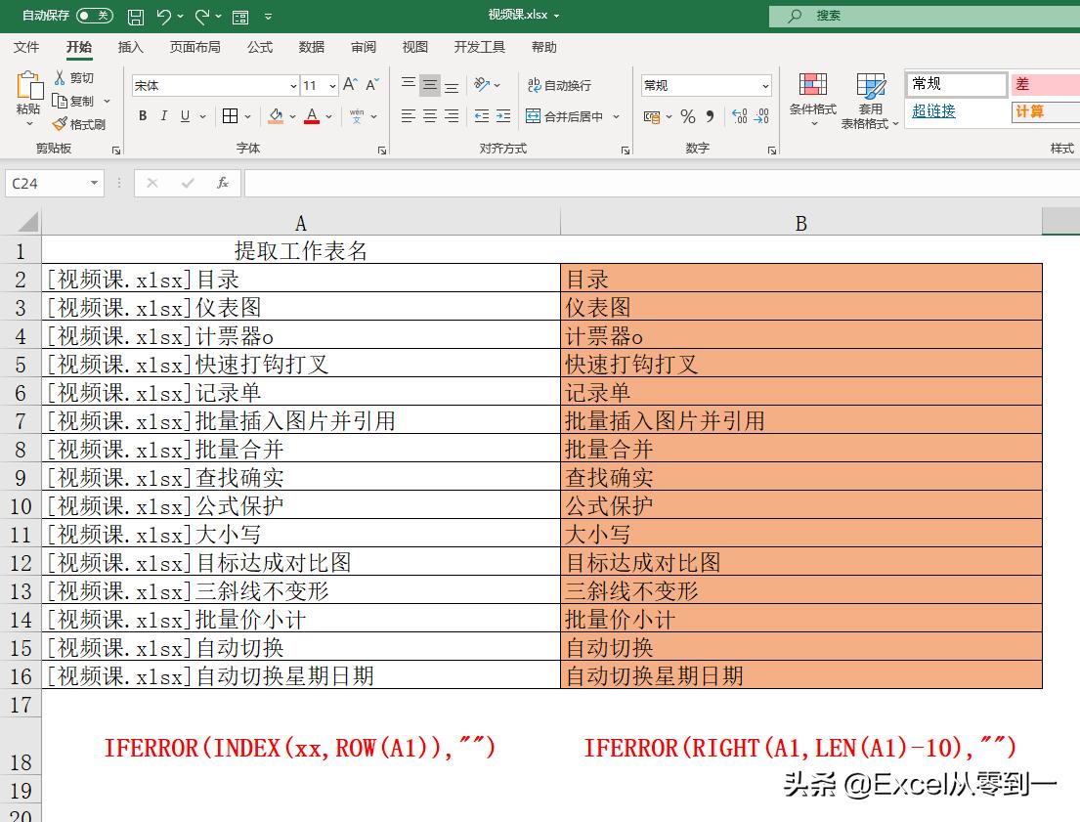
Task: Click the Undo icon
Action: pos(163,15)
